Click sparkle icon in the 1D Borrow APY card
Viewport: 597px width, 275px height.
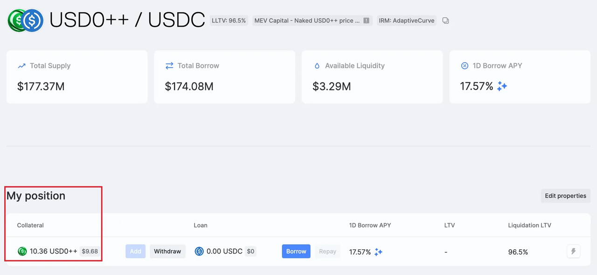click(x=502, y=86)
